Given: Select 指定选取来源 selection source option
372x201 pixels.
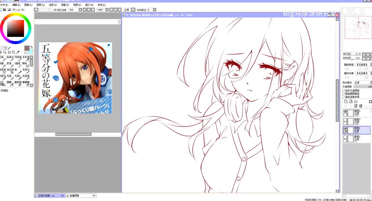Looking at the screenshot, I should [343, 96].
